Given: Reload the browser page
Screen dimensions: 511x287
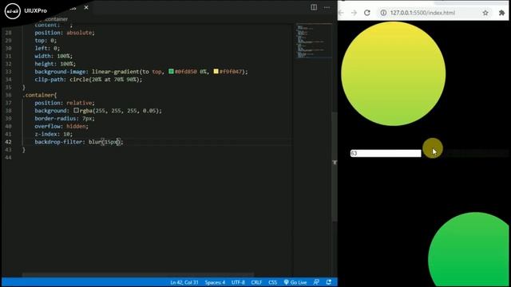Looking at the screenshot, I should coord(367,13).
